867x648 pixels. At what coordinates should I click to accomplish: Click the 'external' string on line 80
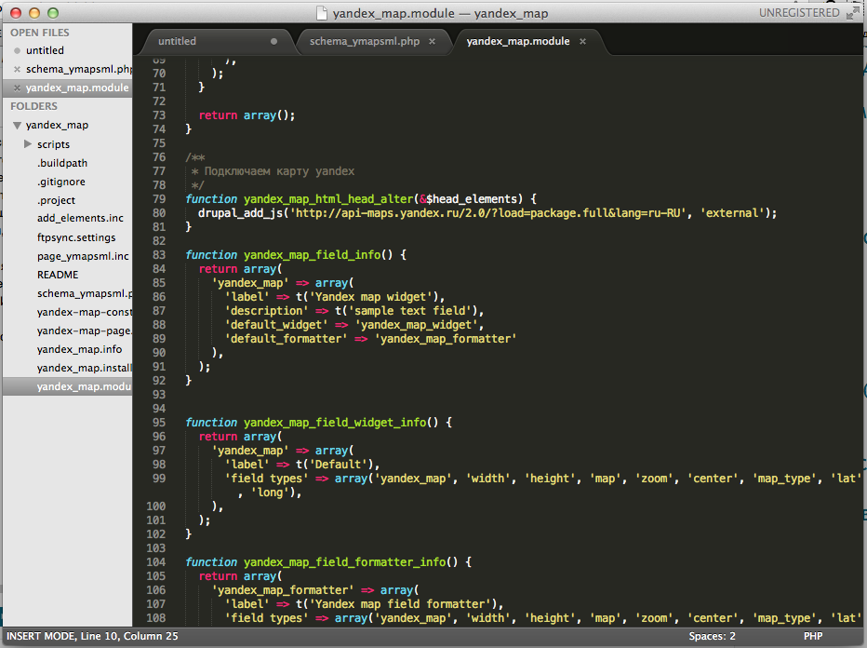[733, 213]
